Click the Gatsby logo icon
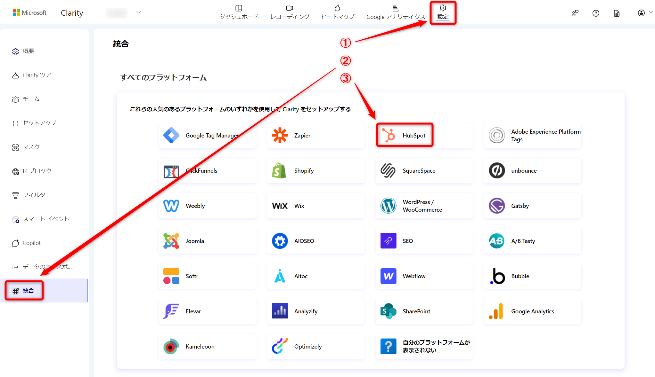The width and height of the screenshot is (655, 377). click(497, 206)
